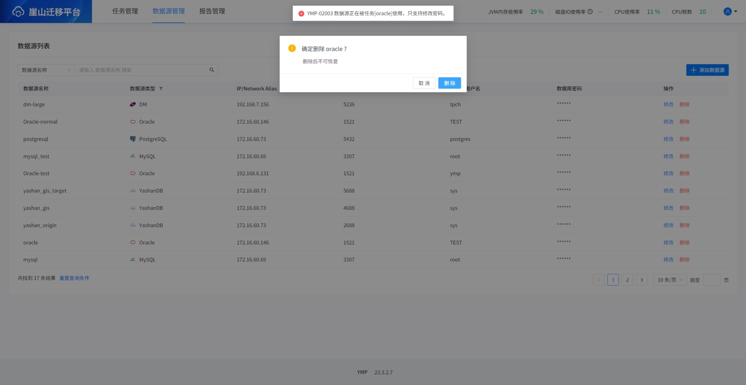Click the user avatar icon
The image size is (746, 385).
click(x=727, y=11)
